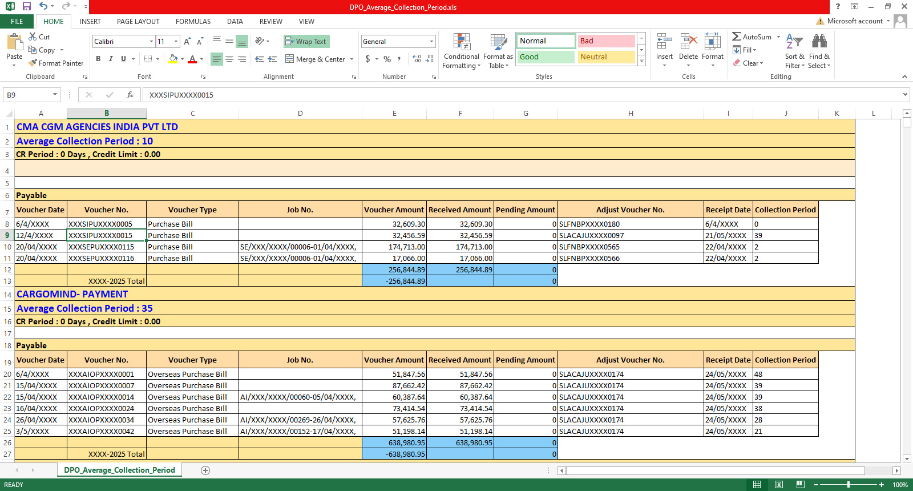This screenshot has height=491, width=913.
Task: Toggle Wrap Text option
Action: (x=306, y=42)
